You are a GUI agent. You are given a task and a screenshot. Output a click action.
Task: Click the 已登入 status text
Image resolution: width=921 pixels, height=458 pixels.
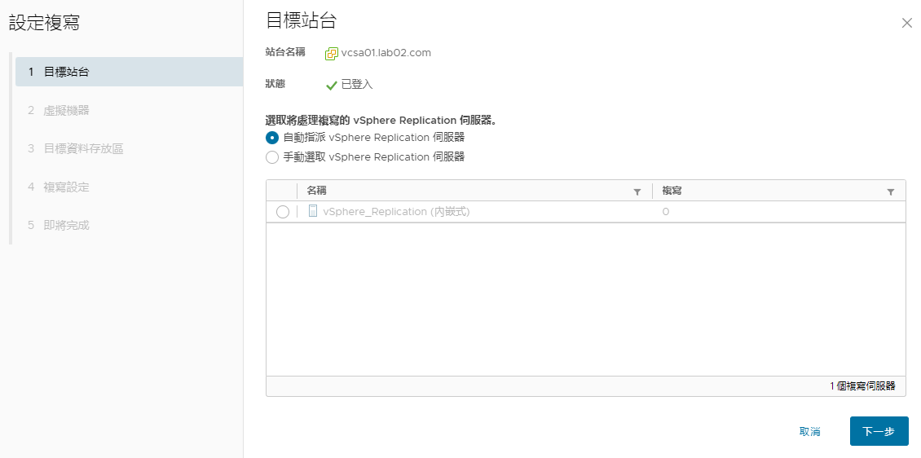[x=357, y=85]
